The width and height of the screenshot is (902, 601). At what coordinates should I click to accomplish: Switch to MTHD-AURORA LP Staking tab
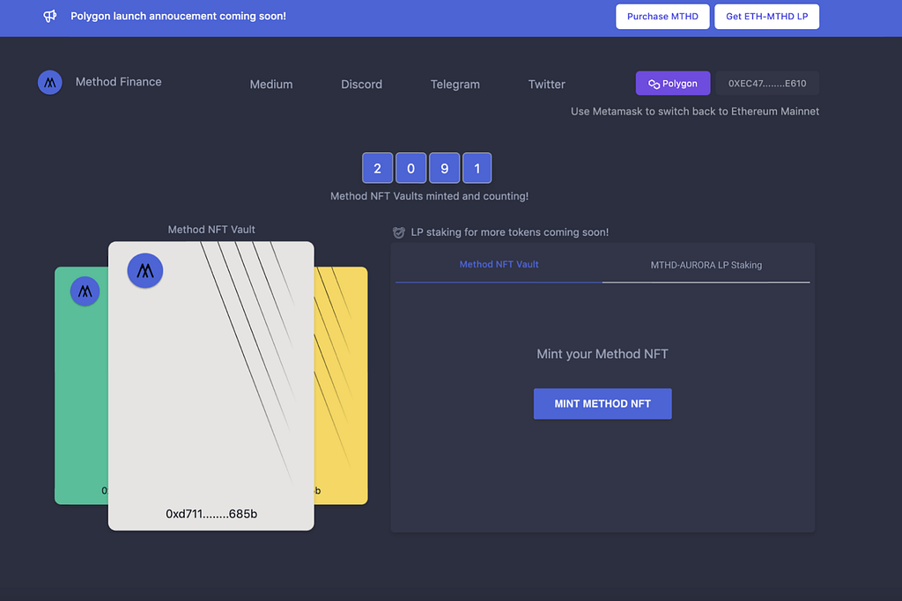coord(706,265)
